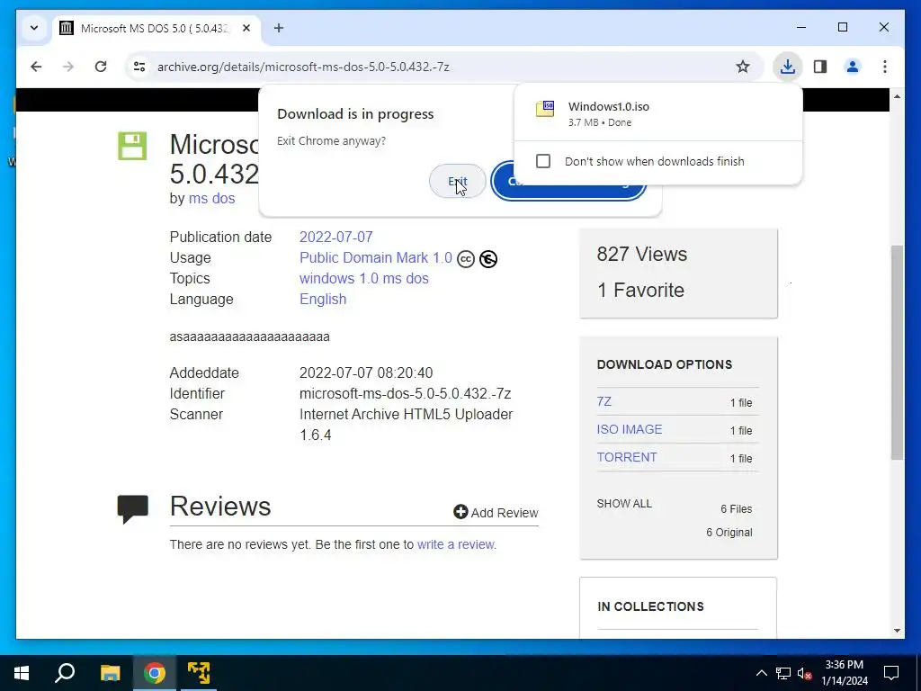Open File Explorer from taskbar
This screenshot has height=691, width=921.
coord(110,673)
